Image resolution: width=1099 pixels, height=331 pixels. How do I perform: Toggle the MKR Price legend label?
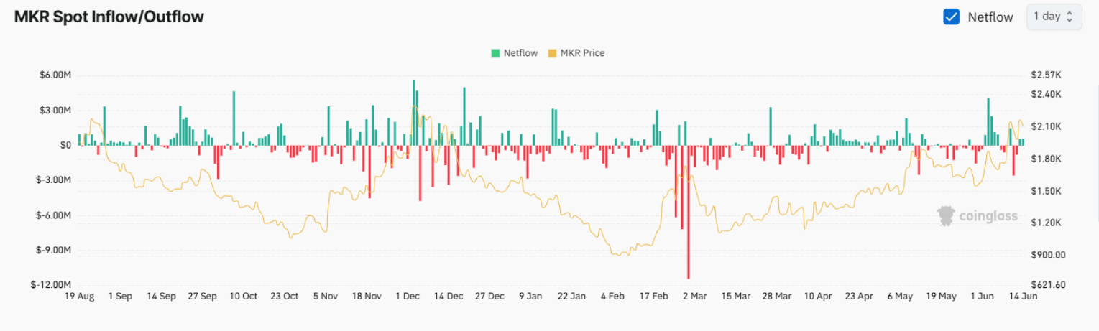point(582,53)
